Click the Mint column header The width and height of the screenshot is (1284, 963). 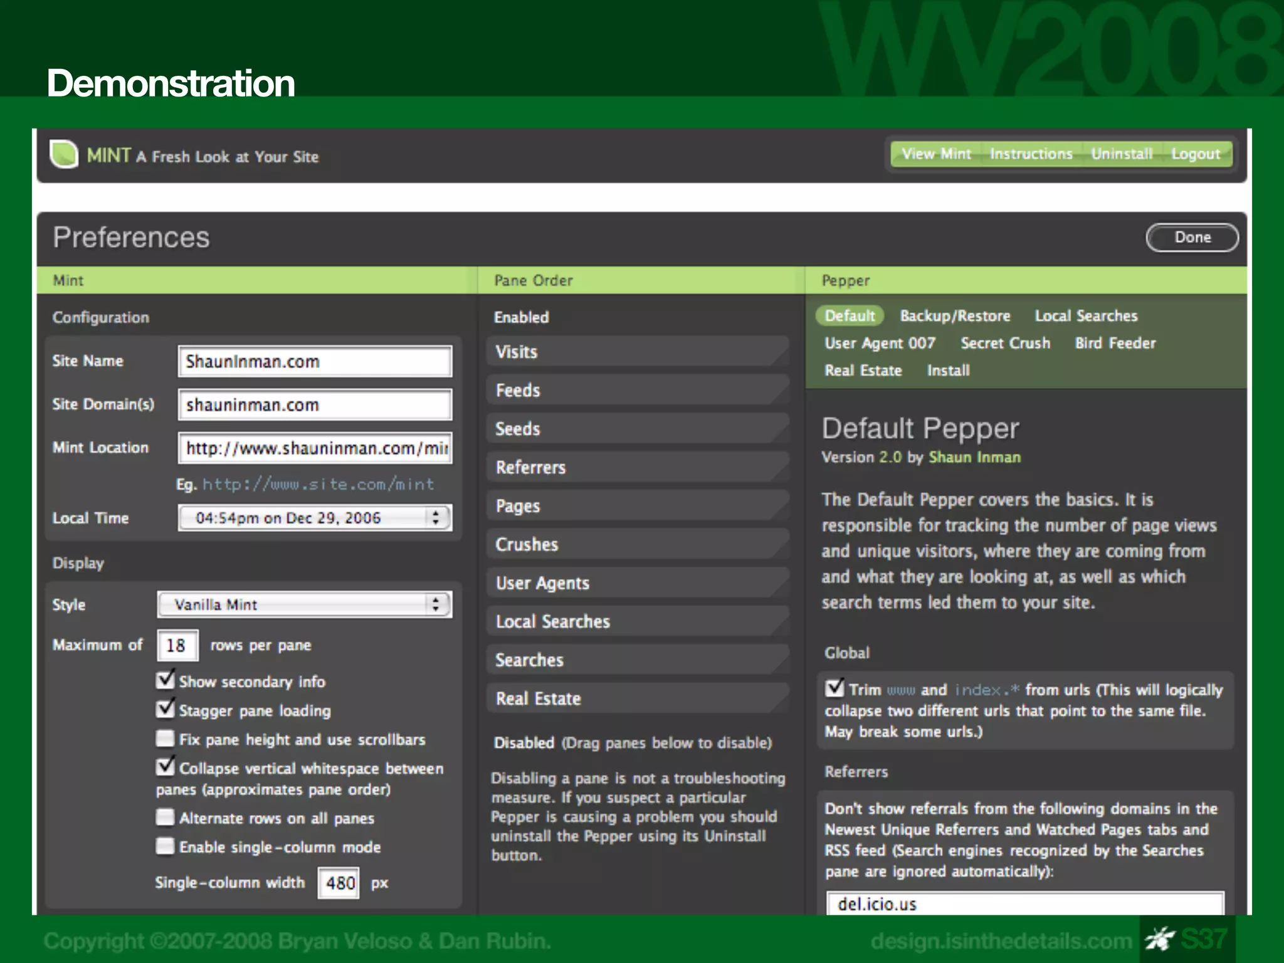point(257,280)
